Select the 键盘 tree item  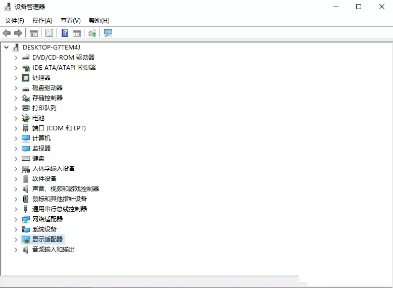coord(38,159)
